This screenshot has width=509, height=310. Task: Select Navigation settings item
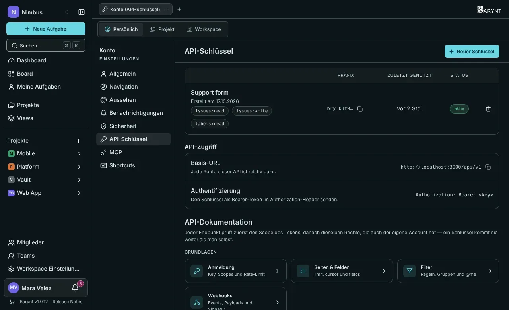pyautogui.click(x=133, y=87)
